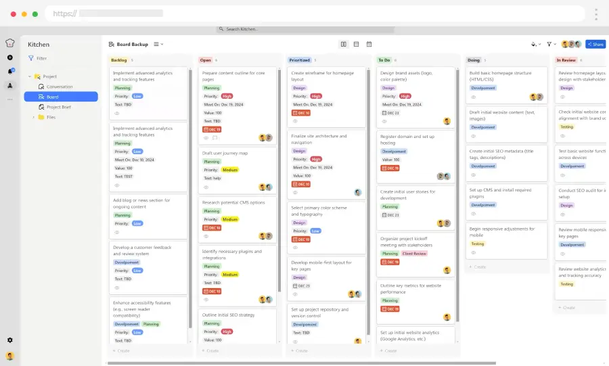Select the kanban board view icon
609x366 pixels.
click(x=344, y=44)
